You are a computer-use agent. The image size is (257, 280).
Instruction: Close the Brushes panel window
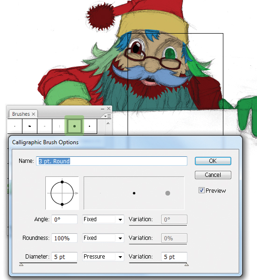coord(108,109)
